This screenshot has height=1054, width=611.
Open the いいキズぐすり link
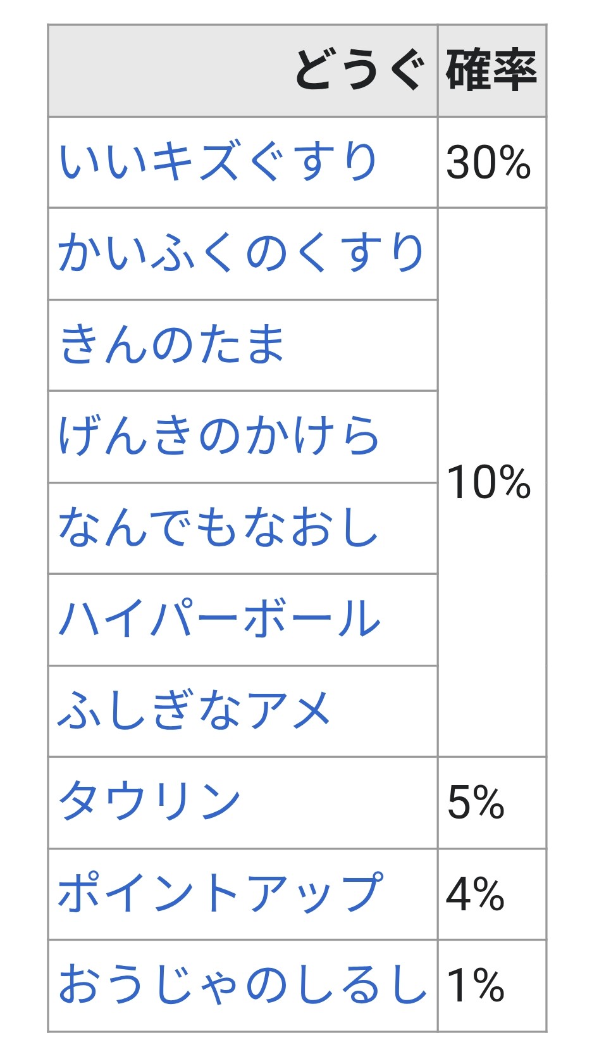click(x=218, y=162)
